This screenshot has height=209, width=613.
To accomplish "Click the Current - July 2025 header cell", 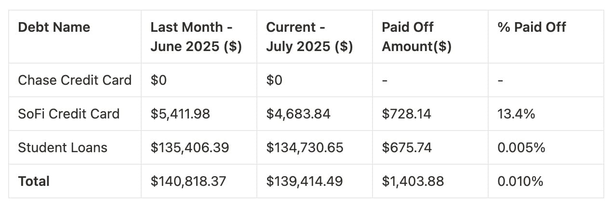I will pyautogui.click(x=309, y=37).
